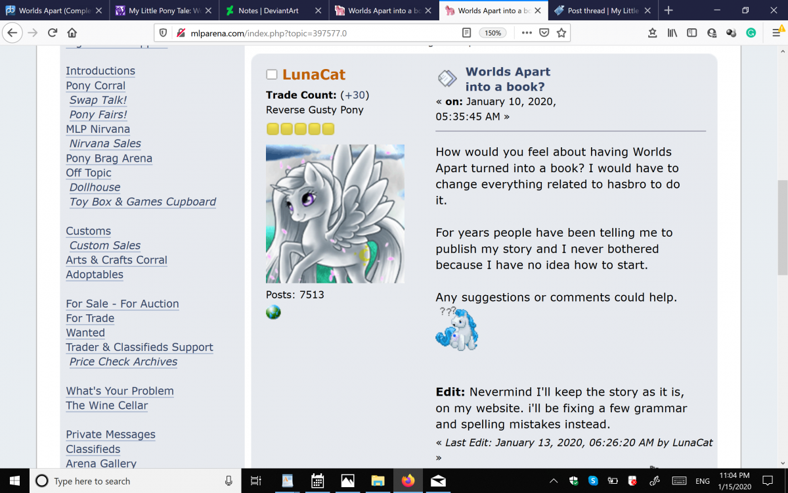Viewport: 788px width, 493px height.
Task: Click the 150% zoom level indicator
Action: pyautogui.click(x=492, y=33)
